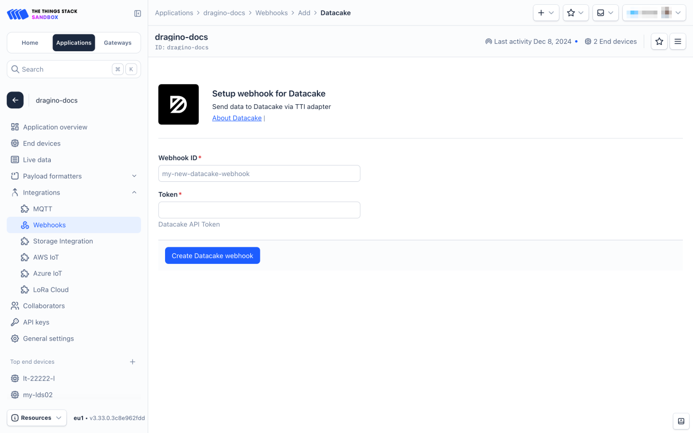Click the LoRa Cloud puzzle icon

25,290
